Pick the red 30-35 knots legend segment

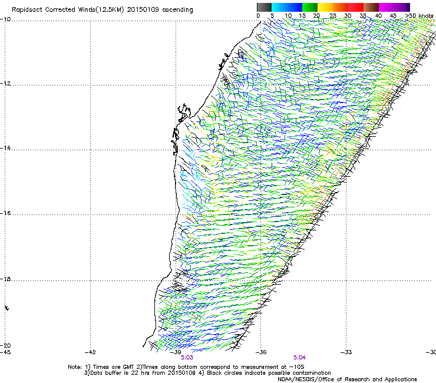pyautogui.click(x=356, y=7)
